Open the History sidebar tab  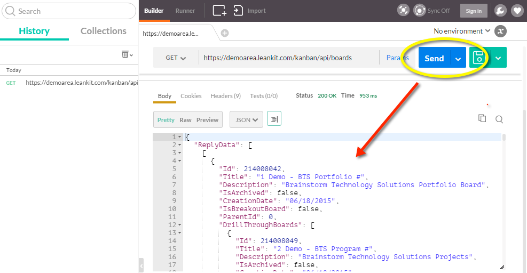(34, 31)
